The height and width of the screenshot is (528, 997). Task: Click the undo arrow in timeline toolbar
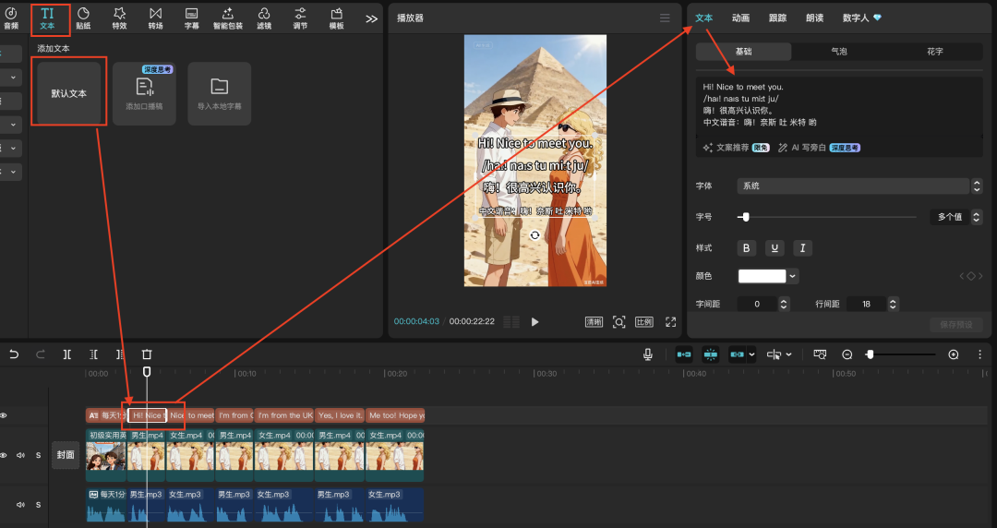tap(14, 354)
